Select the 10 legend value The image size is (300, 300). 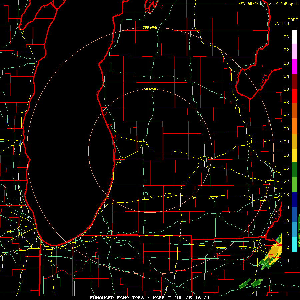pyautogui.click(x=286, y=221)
